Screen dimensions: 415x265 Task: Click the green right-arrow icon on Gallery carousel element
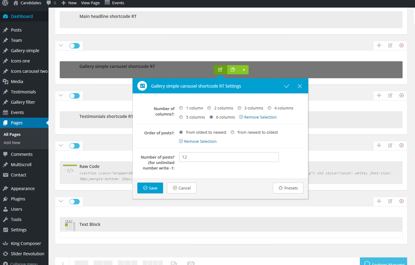tap(244, 70)
